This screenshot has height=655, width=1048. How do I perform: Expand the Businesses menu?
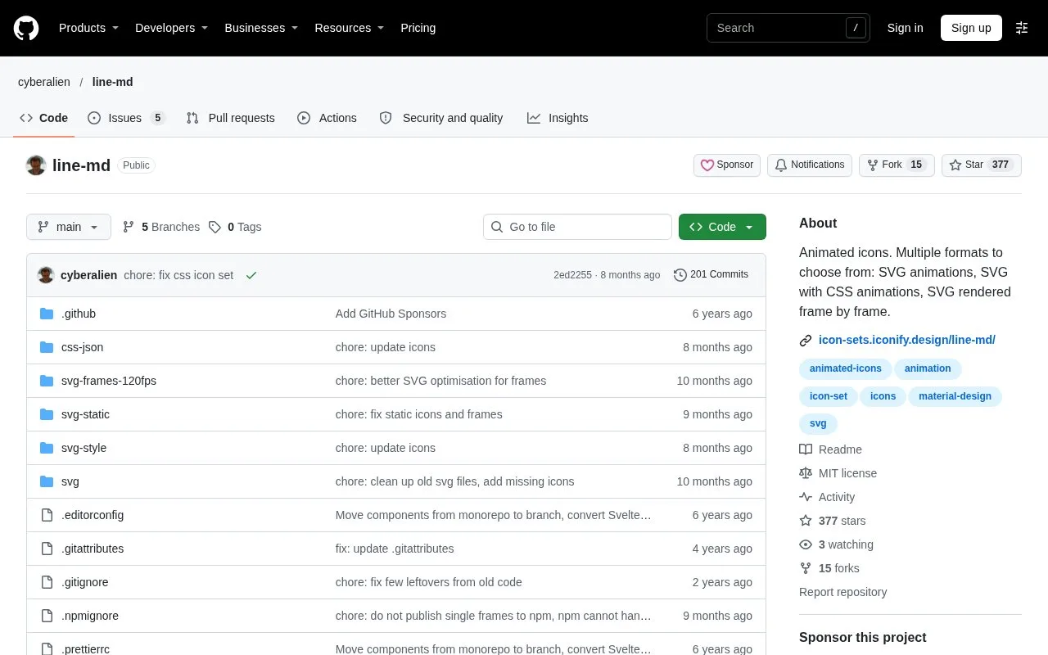point(261,28)
